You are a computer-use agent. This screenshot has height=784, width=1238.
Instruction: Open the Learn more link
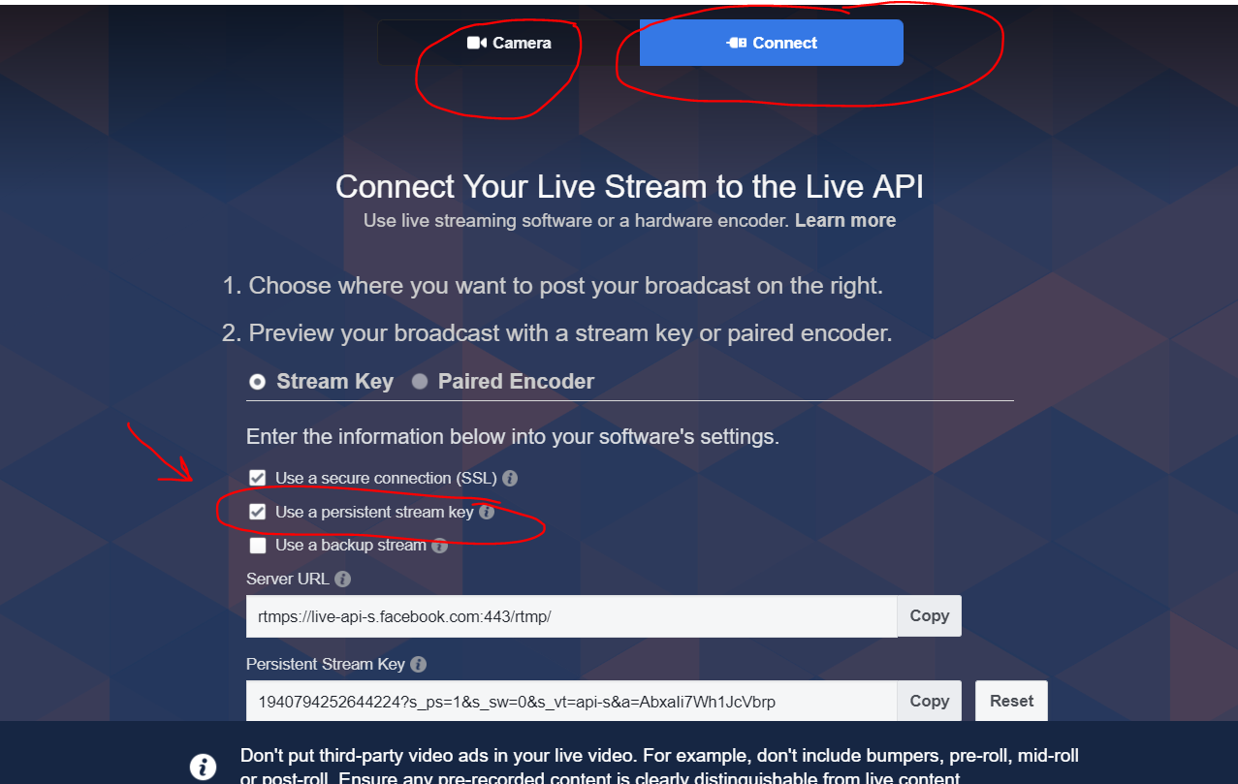coord(844,221)
